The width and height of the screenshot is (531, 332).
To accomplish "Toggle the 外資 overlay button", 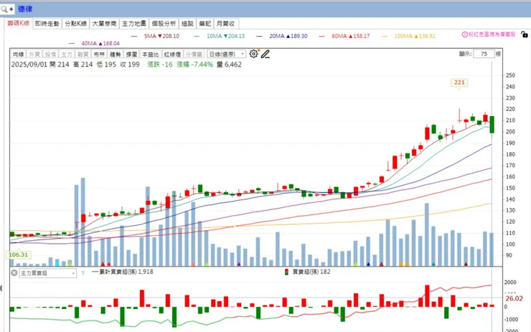I will (34, 54).
